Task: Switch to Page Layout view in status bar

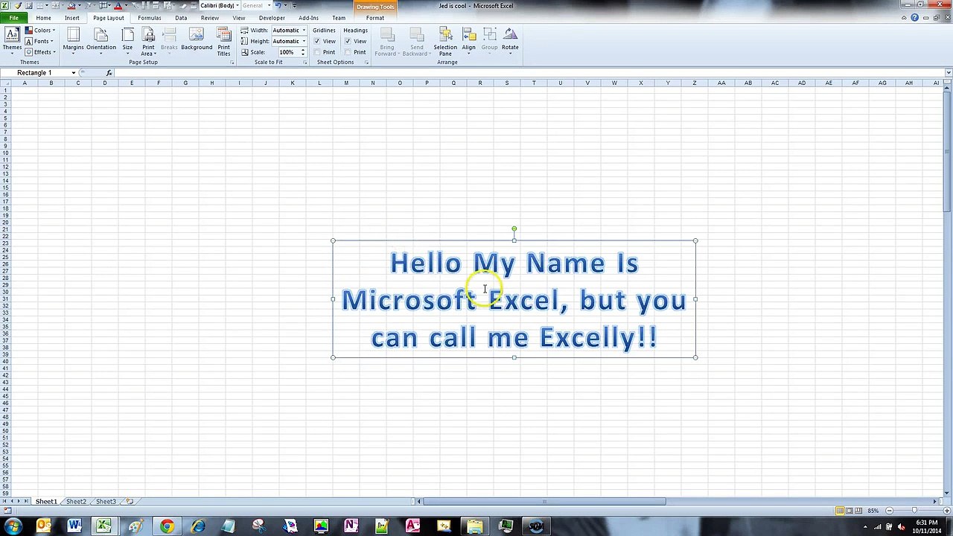Action: point(850,511)
